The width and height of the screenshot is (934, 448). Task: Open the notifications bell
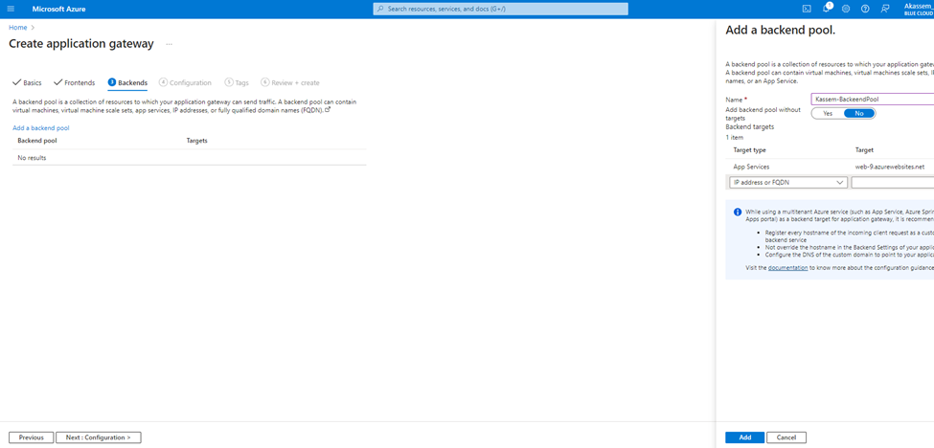pyautogui.click(x=826, y=9)
